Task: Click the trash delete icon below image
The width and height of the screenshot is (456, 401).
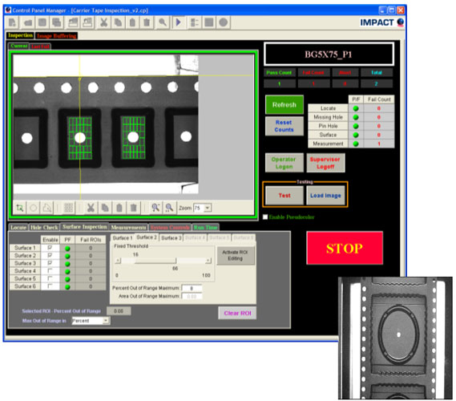Action: [134, 208]
